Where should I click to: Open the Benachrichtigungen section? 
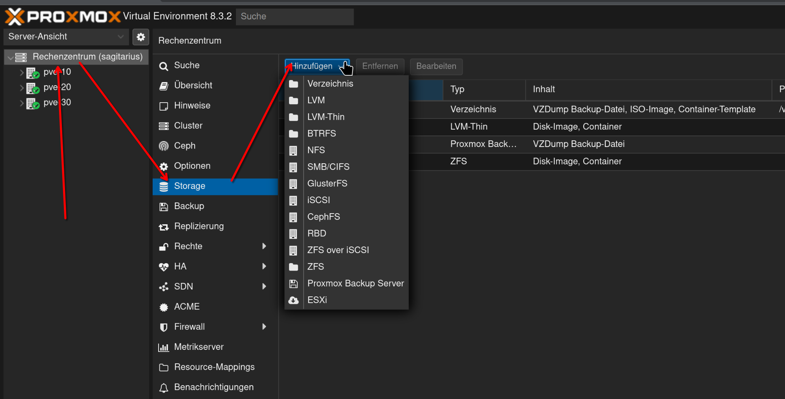click(x=215, y=387)
